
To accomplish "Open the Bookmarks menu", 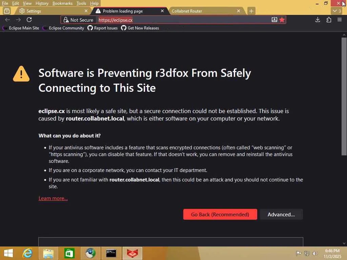I will click(62, 3).
